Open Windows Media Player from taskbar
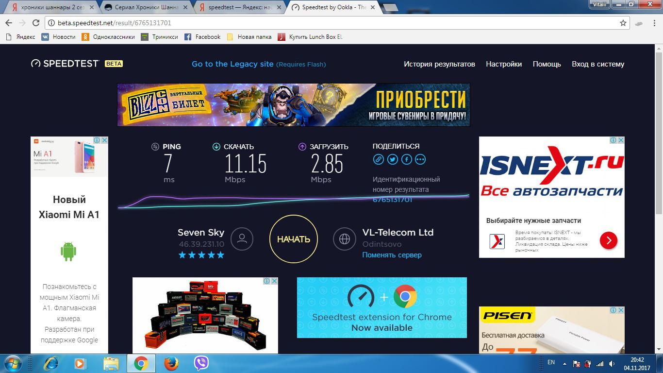The image size is (663, 373). pos(80,363)
